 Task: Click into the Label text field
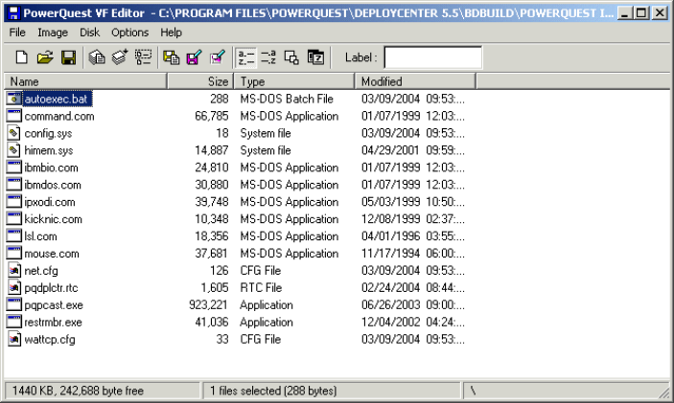click(432, 57)
